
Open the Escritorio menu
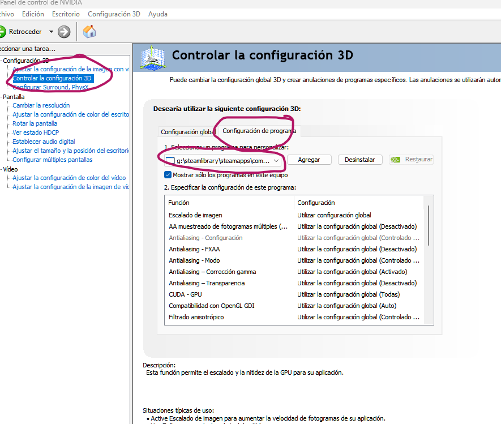66,14
